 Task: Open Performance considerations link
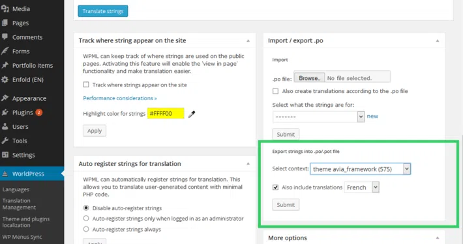(x=119, y=98)
